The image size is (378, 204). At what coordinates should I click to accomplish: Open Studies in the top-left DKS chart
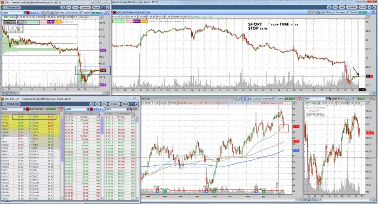(85, 13)
